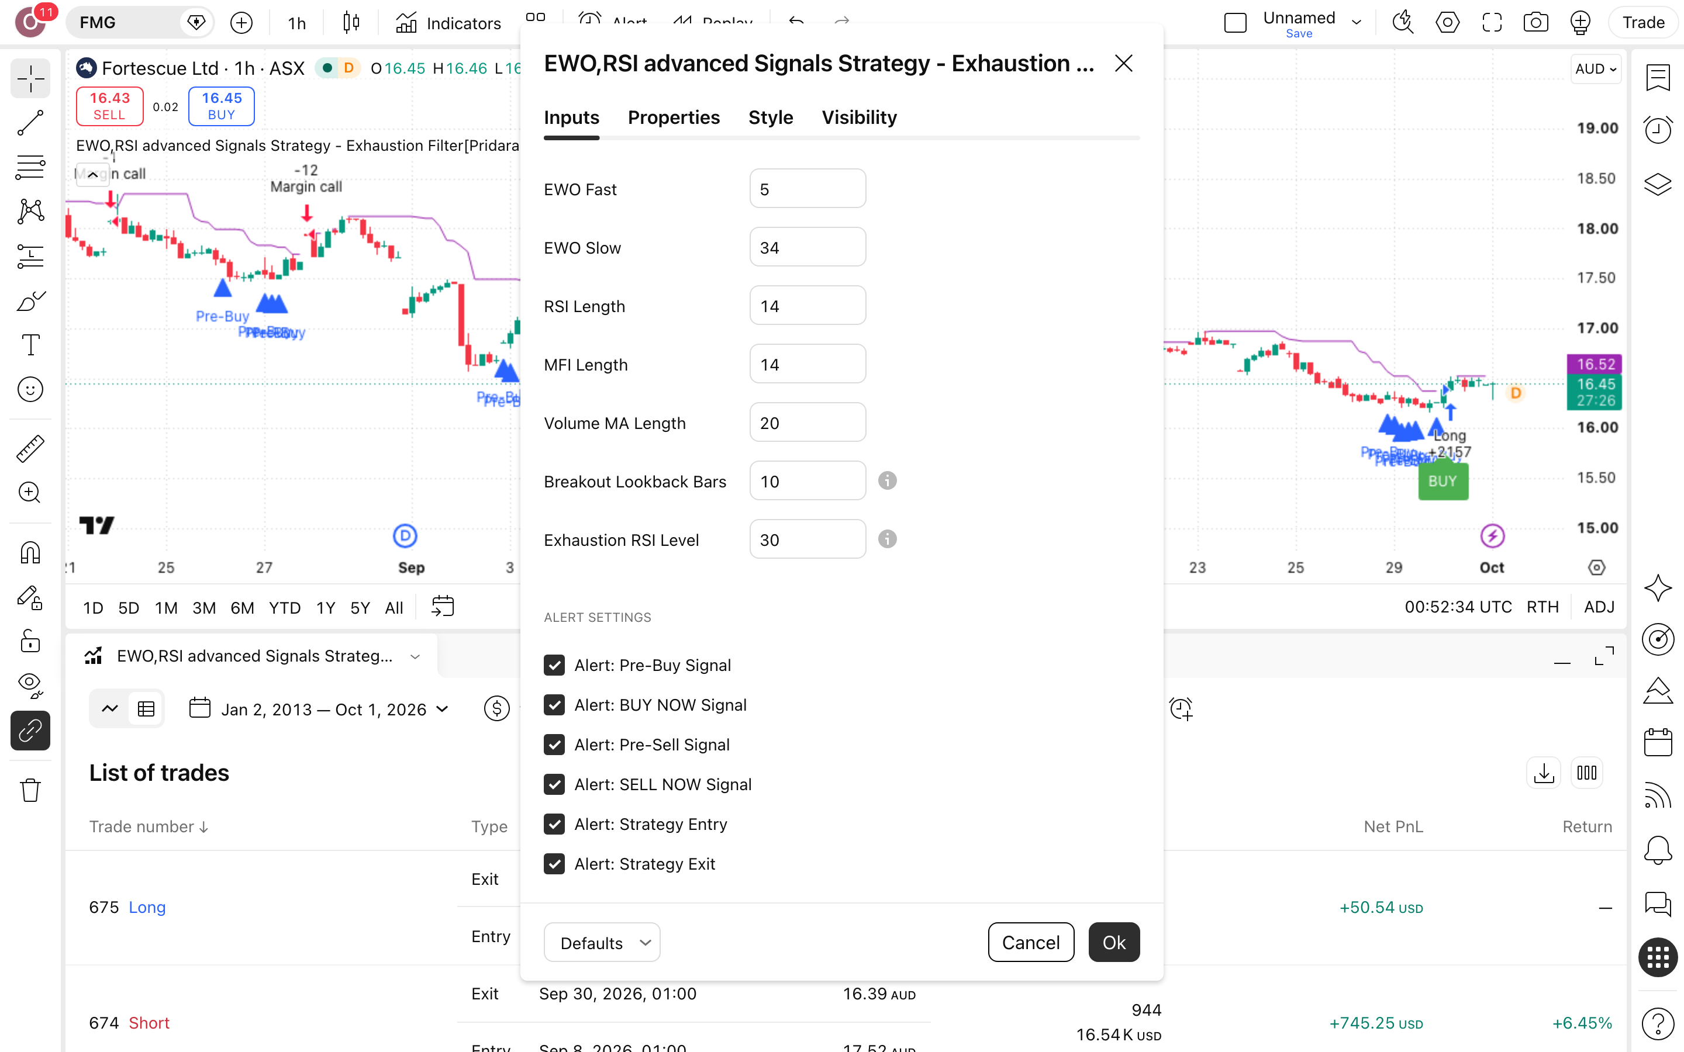Disable Alert: Strategy Entry checkbox
This screenshot has width=1684, height=1052.
point(554,824)
